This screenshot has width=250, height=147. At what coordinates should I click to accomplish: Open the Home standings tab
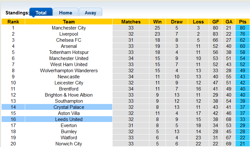click(65, 13)
